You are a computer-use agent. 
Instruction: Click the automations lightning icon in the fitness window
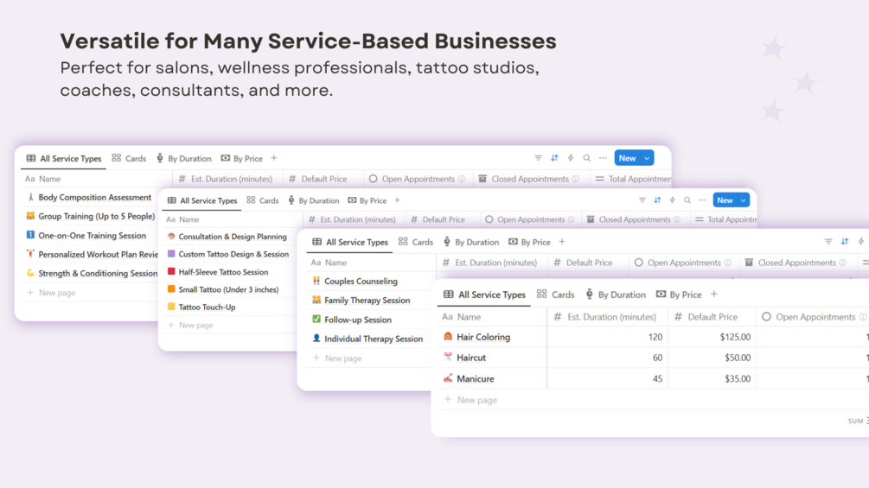click(571, 158)
